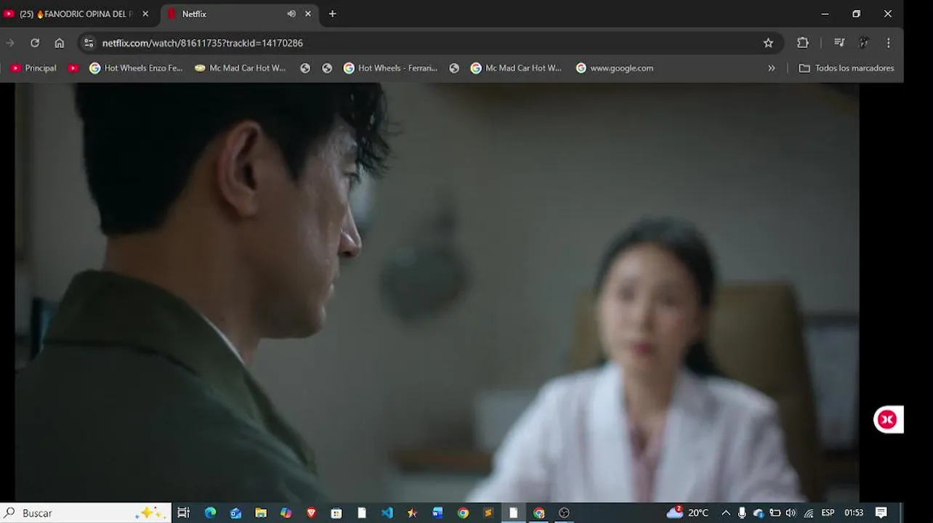Open first Mc Mad Car Hot W... bookmark

pyautogui.click(x=241, y=68)
